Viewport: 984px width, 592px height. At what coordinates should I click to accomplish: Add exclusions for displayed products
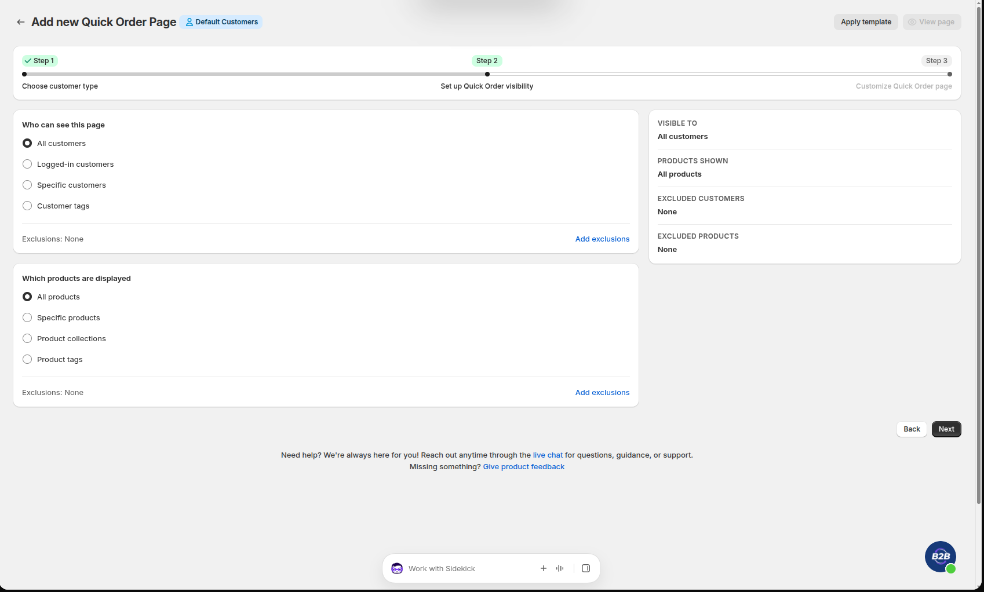(602, 393)
